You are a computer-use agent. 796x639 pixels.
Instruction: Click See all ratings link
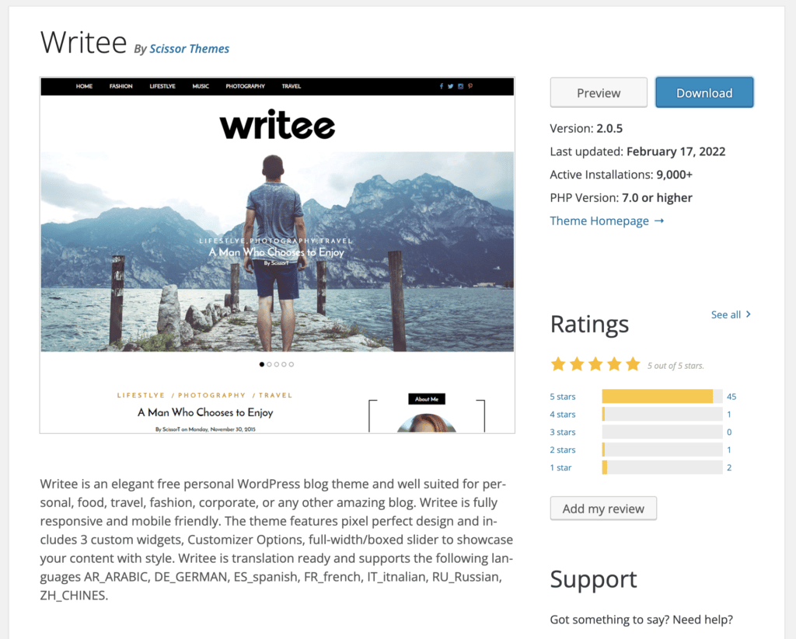pyautogui.click(x=731, y=314)
